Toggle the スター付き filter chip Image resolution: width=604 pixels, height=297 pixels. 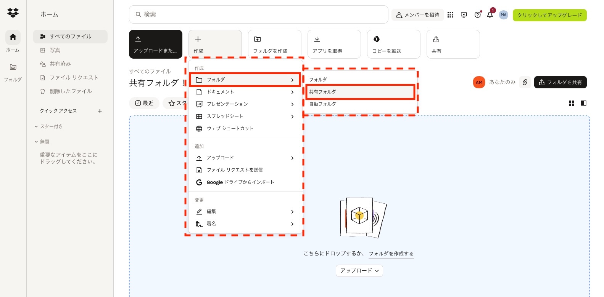click(x=176, y=103)
